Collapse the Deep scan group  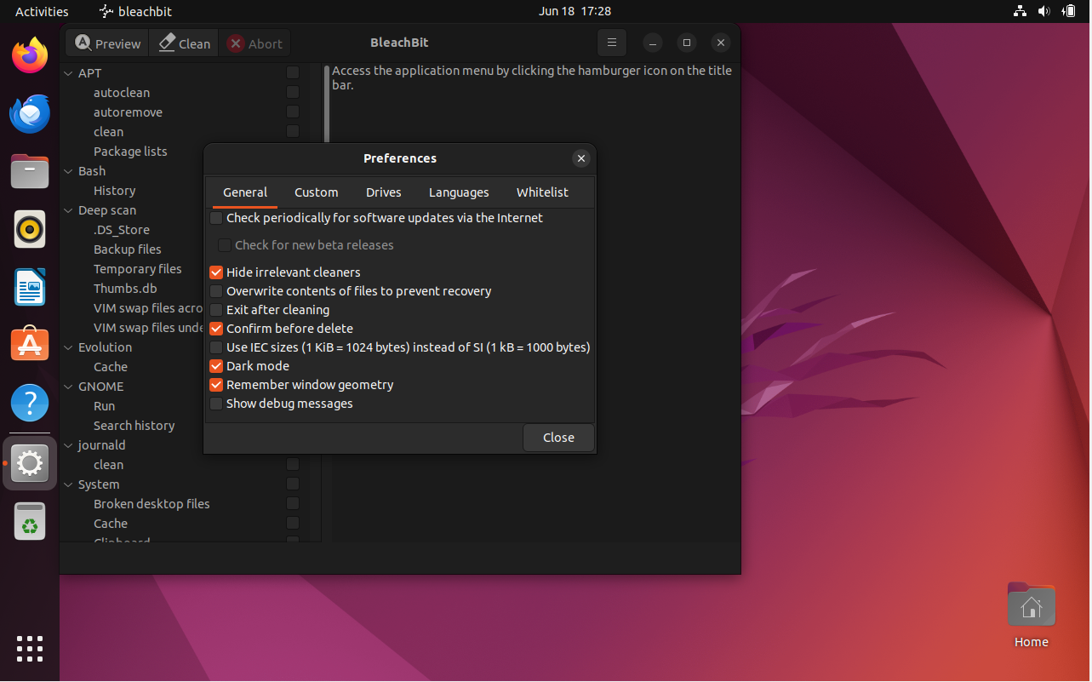[69, 210]
